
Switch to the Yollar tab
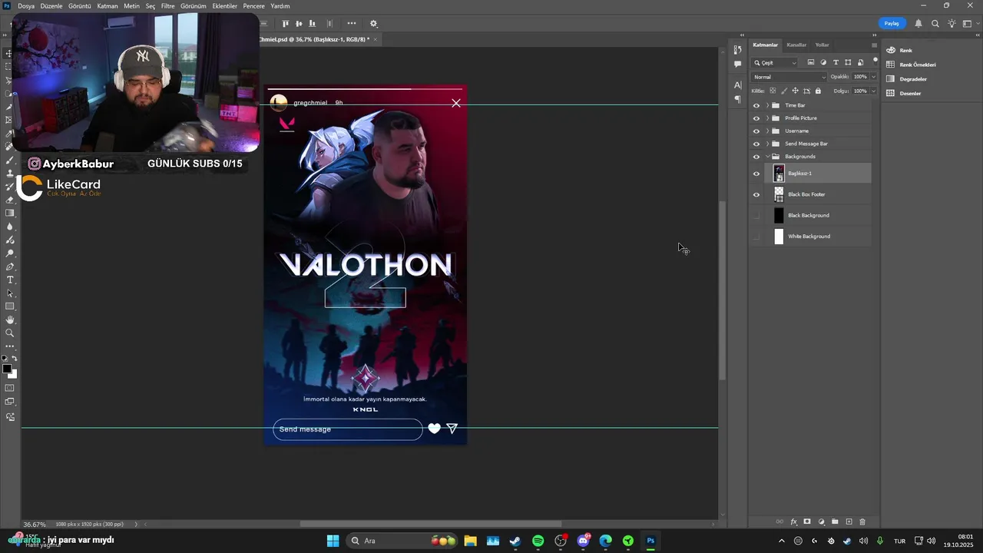pos(822,45)
